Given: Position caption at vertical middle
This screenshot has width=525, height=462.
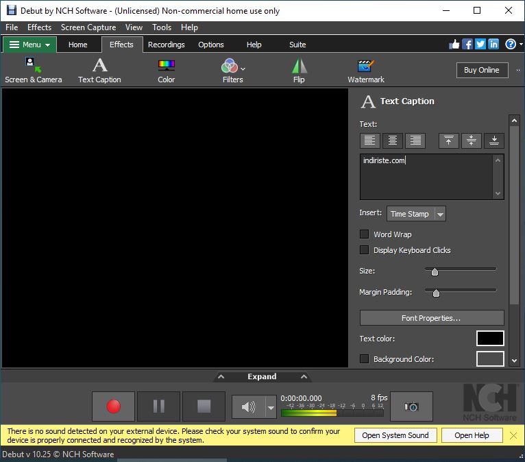Looking at the screenshot, I should (471, 141).
